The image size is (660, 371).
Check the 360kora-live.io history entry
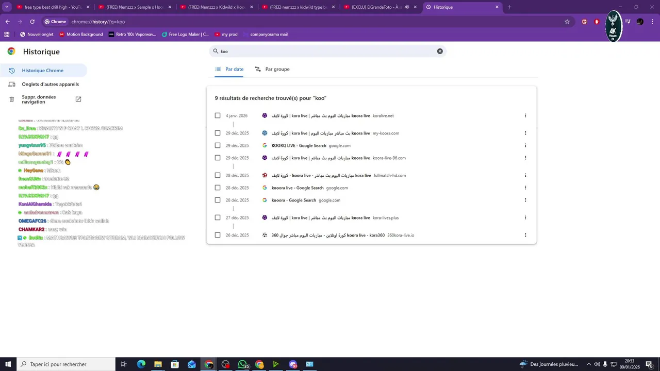(218, 235)
